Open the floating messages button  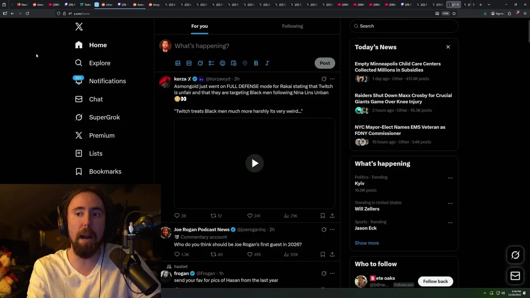tap(515, 276)
